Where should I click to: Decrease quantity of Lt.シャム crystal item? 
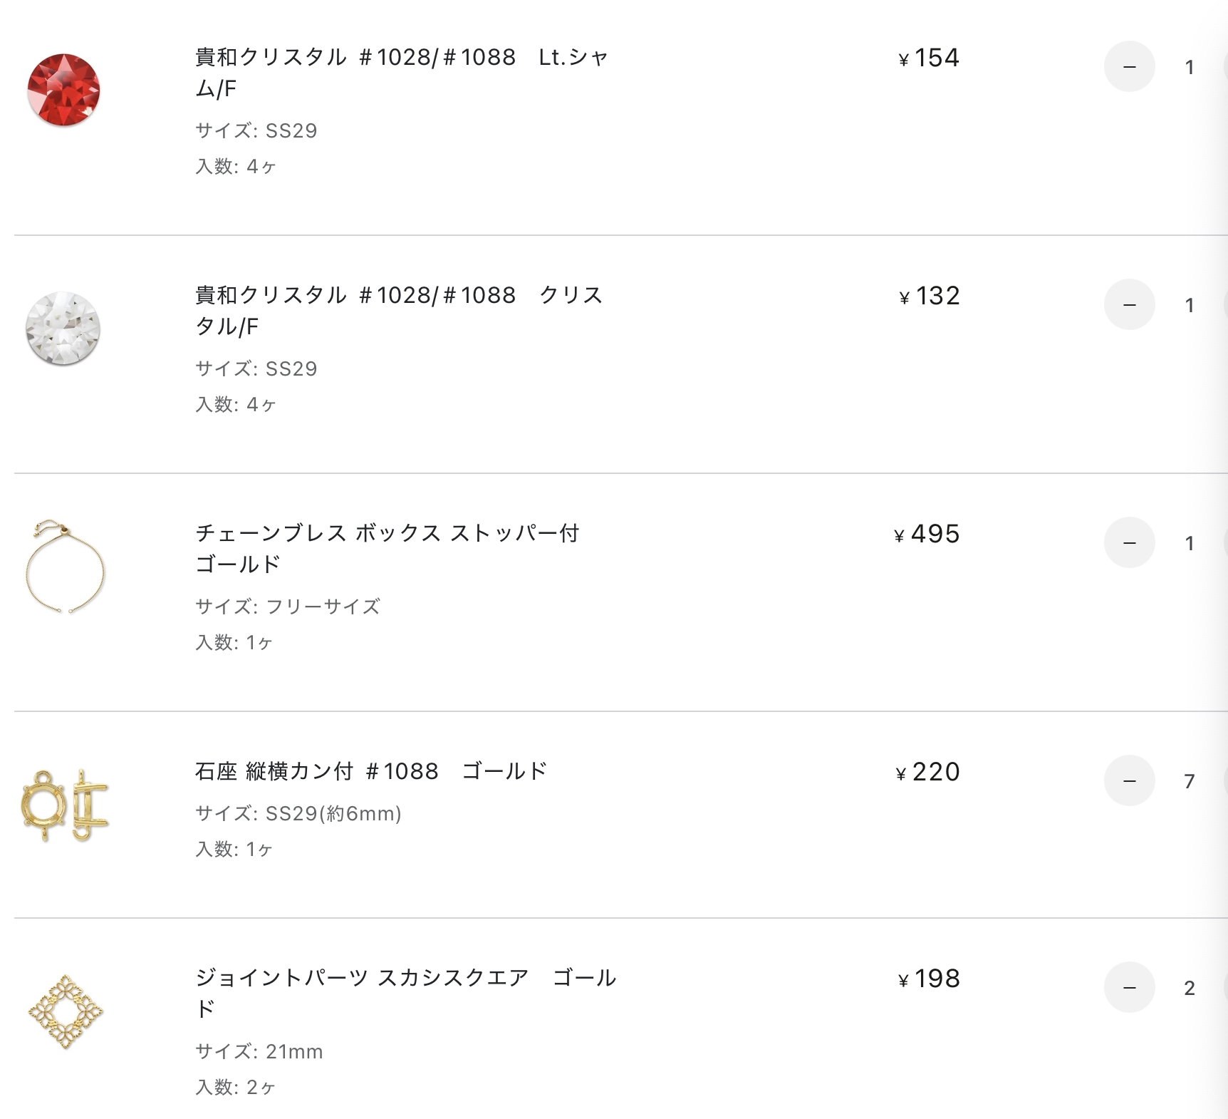click(x=1129, y=66)
